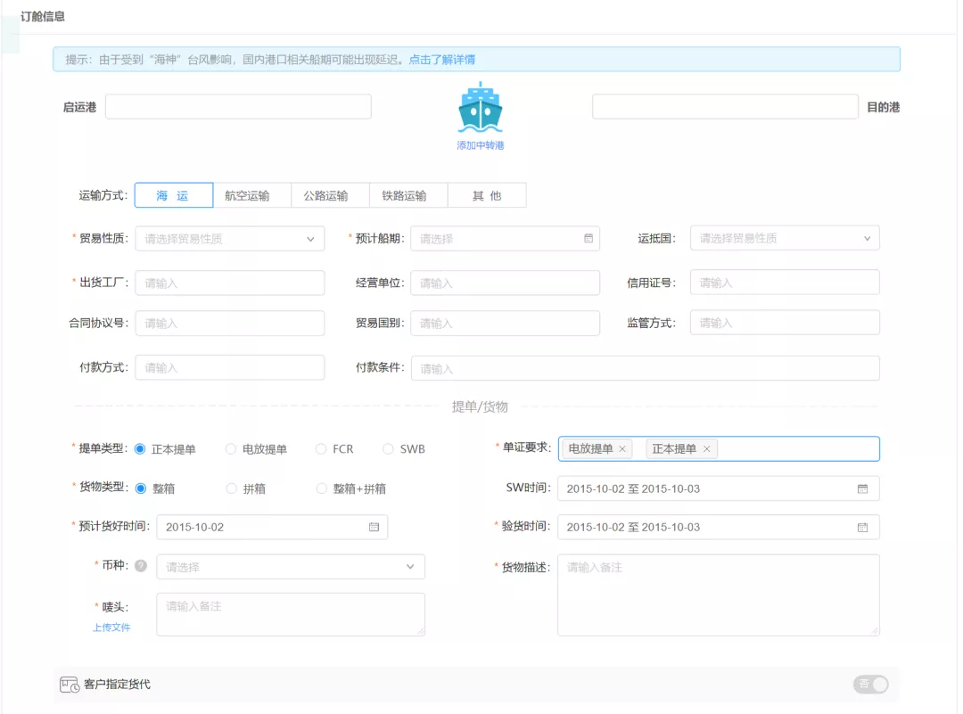Open the calendar icon for 预计货好时间

tap(376, 527)
